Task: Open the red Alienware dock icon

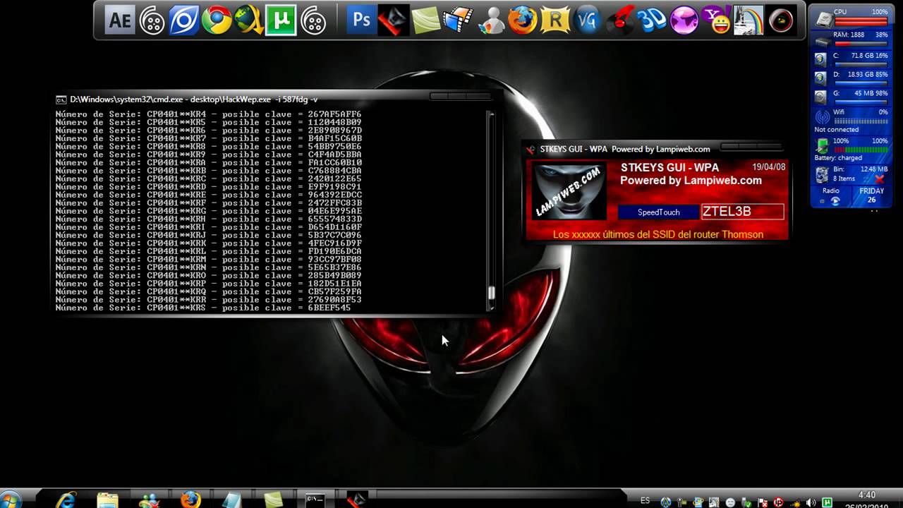Action: pyautogui.click(x=393, y=20)
